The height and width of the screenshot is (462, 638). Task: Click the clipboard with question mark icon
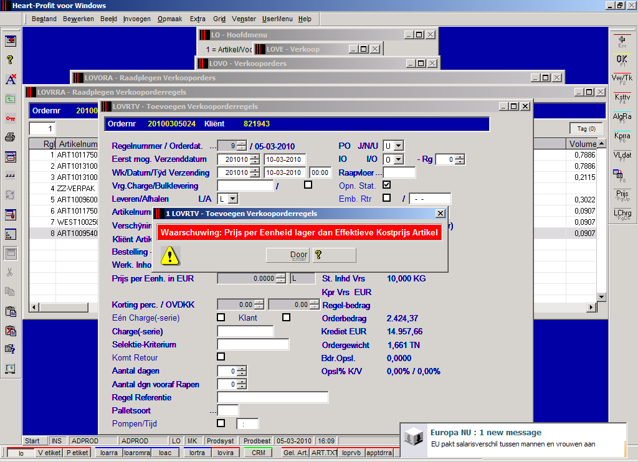pyautogui.click(x=10, y=349)
